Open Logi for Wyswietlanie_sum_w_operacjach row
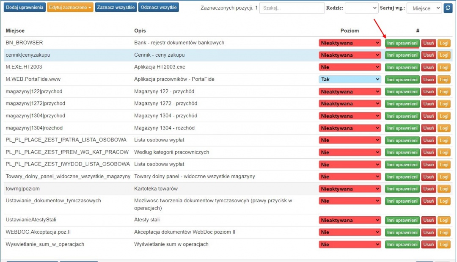This screenshot has width=457, height=262. point(444,245)
